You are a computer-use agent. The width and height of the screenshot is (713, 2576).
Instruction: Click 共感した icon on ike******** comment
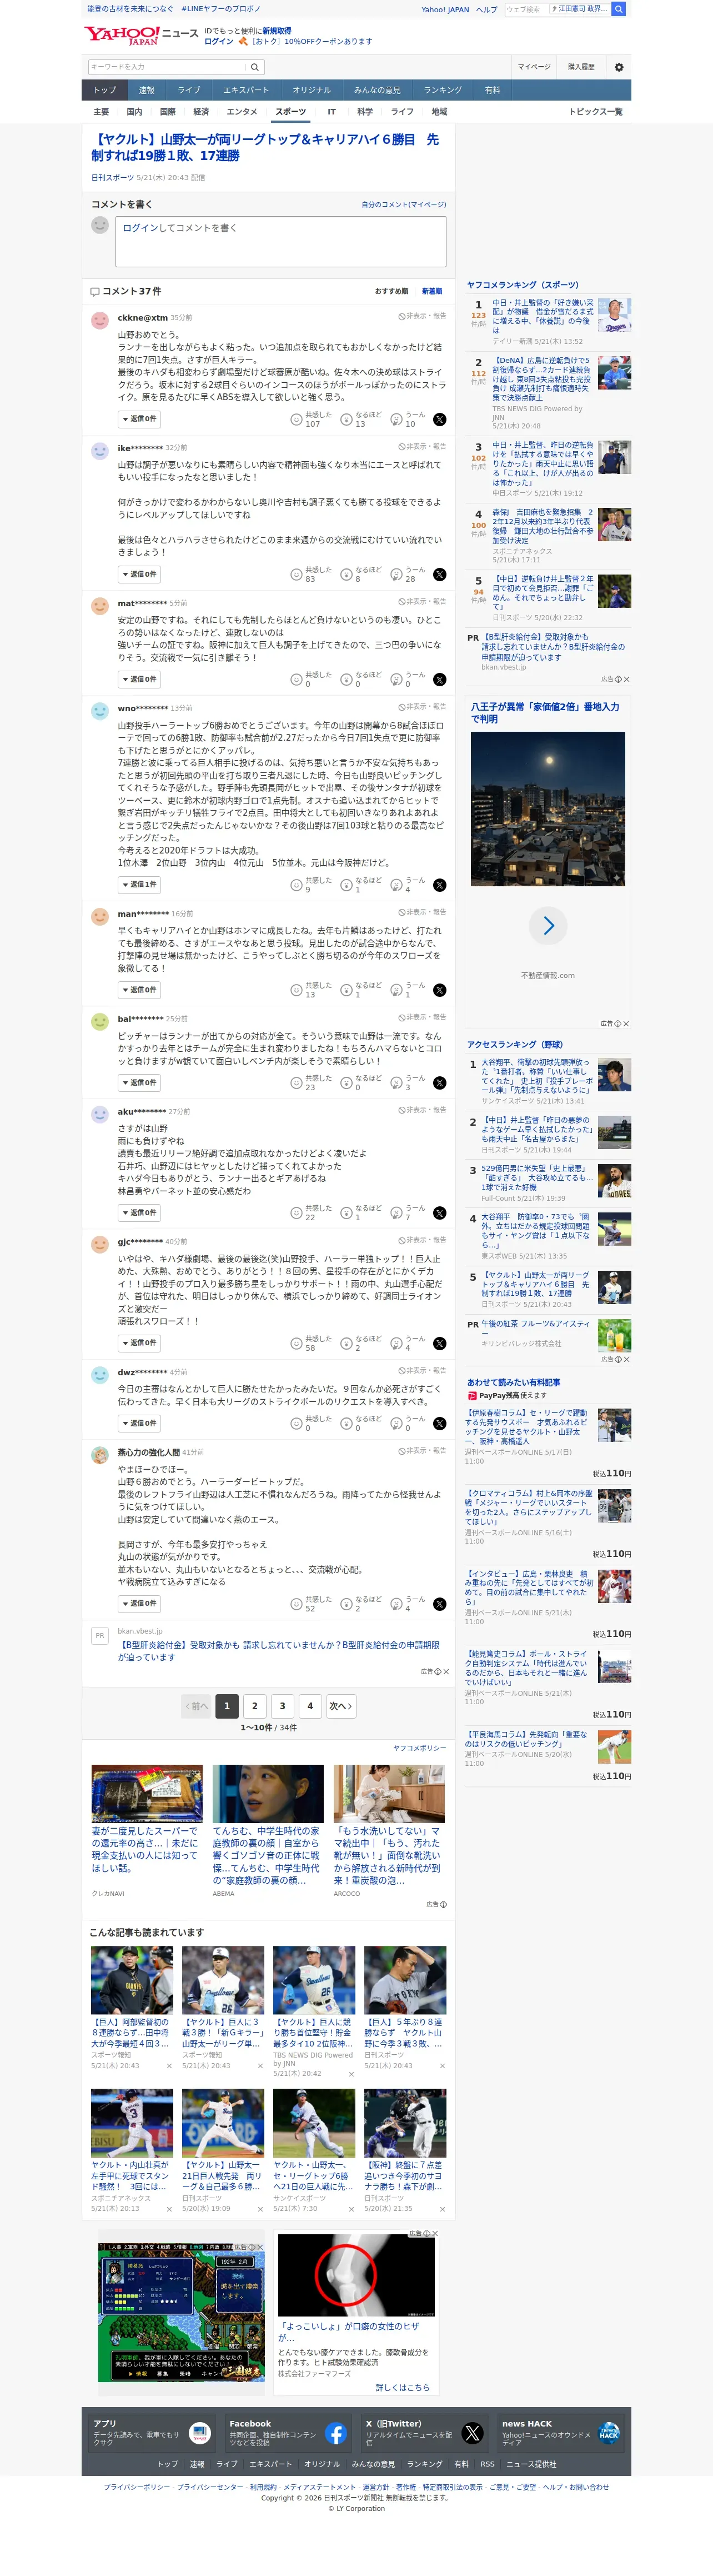[x=296, y=574]
